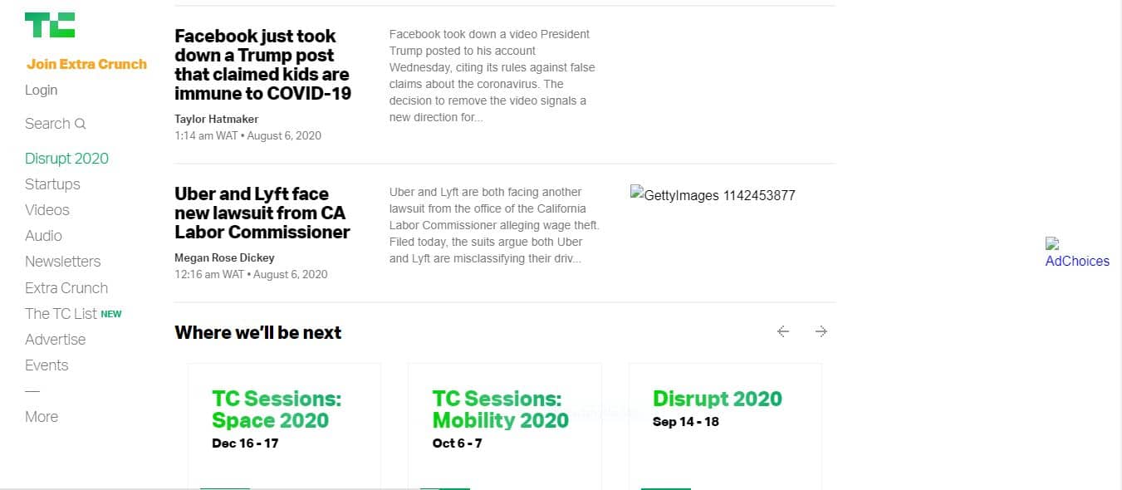Open the Facebook Trump post headline

[x=262, y=65]
